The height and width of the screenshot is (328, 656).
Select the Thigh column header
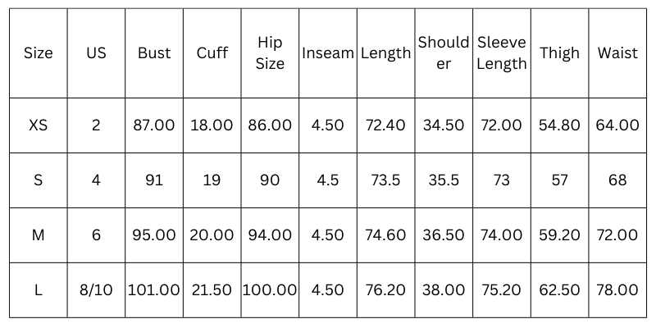tap(559, 53)
